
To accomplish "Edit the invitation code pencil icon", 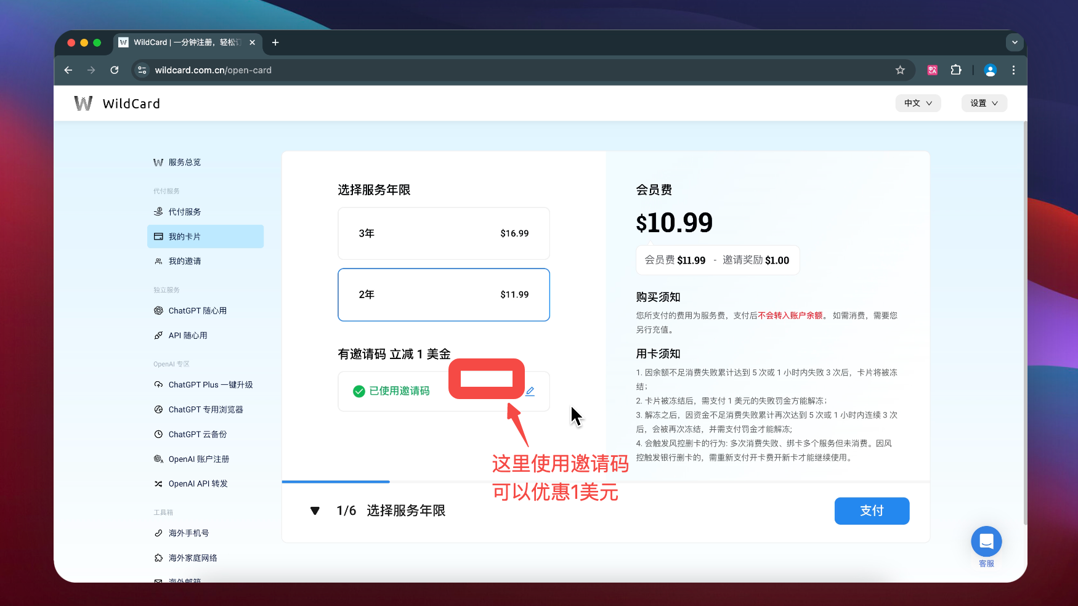I will pyautogui.click(x=530, y=391).
